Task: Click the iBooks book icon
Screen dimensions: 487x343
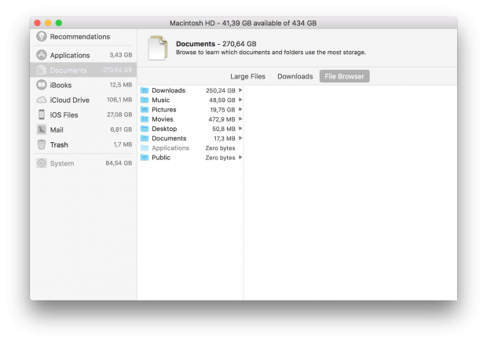Action: [x=42, y=85]
